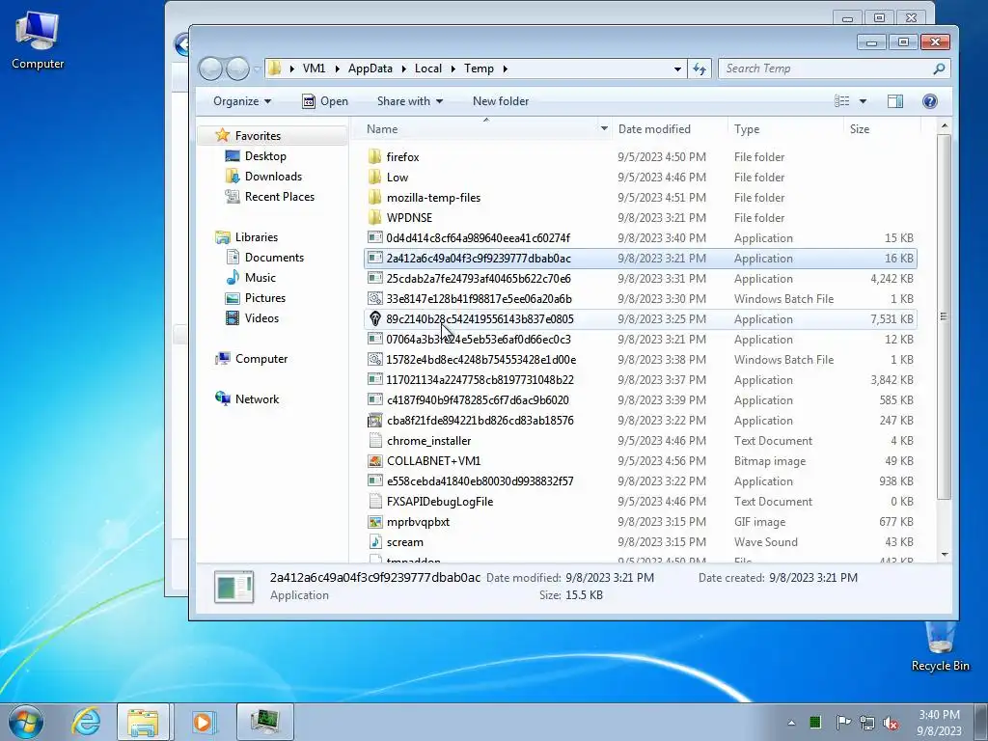Image resolution: width=988 pixels, height=741 pixels.
Task: Click the Windows Explorer taskbar button
Action: pyautogui.click(x=143, y=722)
